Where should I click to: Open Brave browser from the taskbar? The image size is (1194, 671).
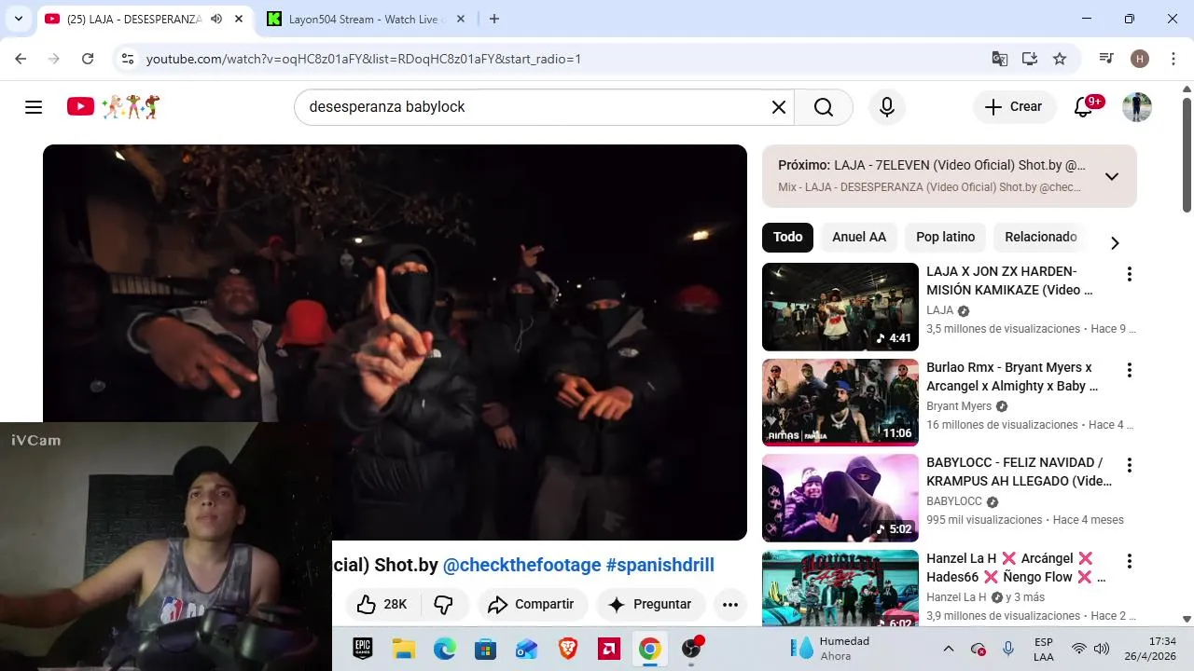[568, 649]
